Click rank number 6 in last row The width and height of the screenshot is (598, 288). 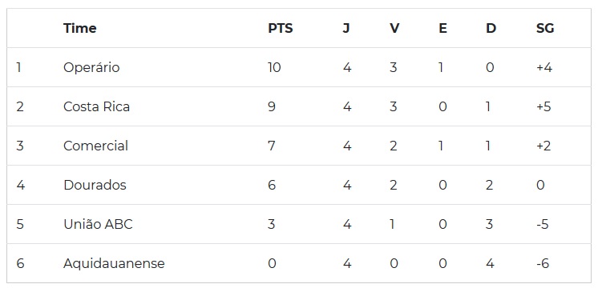click(x=20, y=263)
